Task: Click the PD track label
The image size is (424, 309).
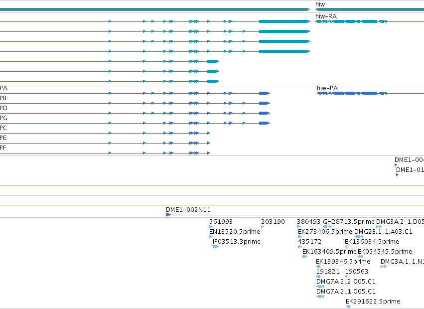Action: point(3,108)
